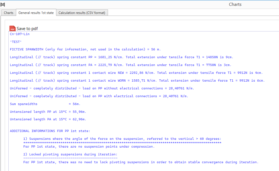
Task: Click the application icon in title bar
Action: pyautogui.click(x=3, y=4)
